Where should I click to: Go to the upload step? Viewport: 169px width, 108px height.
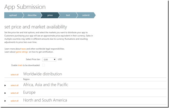(x=13, y=15)
